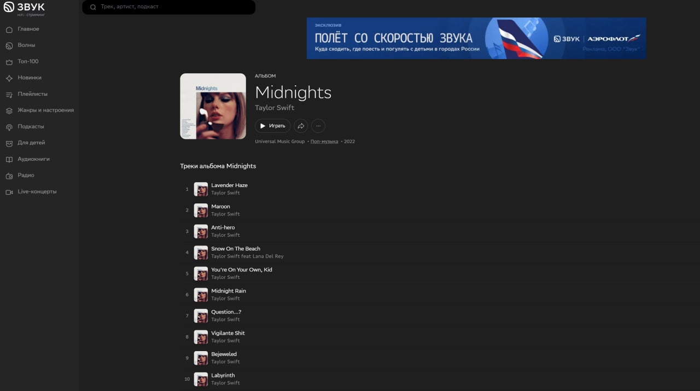This screenshot has height=391, width=700.
Task: Click You're On Your Own, Kid thumbnail
Action: (x=201, y=273)
